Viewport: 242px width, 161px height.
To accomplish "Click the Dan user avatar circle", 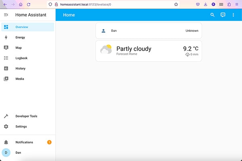I will pyautogui.click(x=6, y=153).
